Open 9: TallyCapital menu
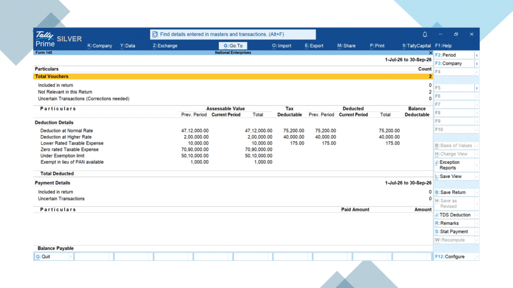Screen dimensions: 513x288 (x=416, y=45)
